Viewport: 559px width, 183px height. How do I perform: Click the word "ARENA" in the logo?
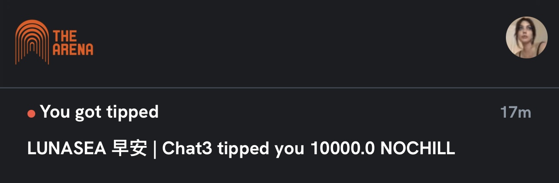click(x=73, y=49)
